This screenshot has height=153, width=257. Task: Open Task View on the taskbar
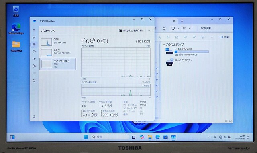[134, 137]
